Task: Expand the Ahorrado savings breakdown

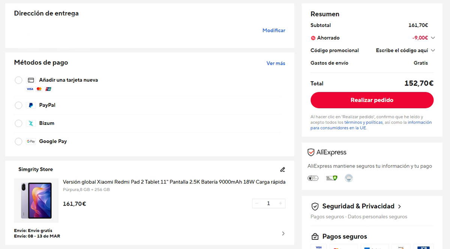Action: point(433,38)
